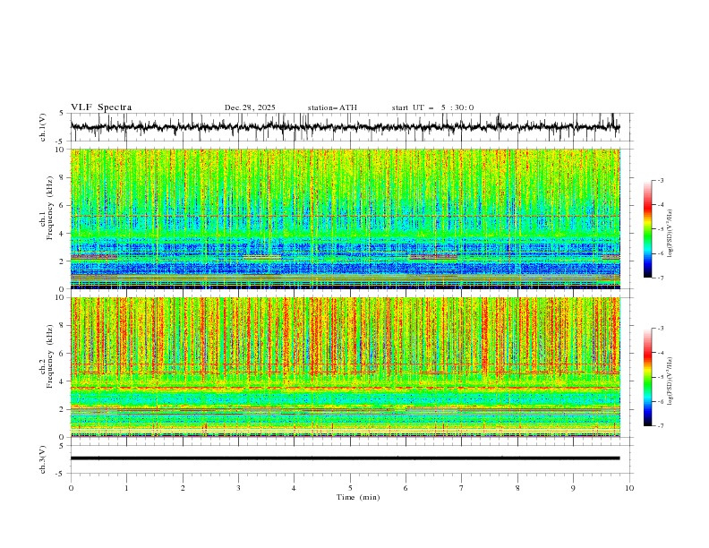Click the time axis tick label "4"
Viewport: 709px width, 548px height.
point(294,488)
